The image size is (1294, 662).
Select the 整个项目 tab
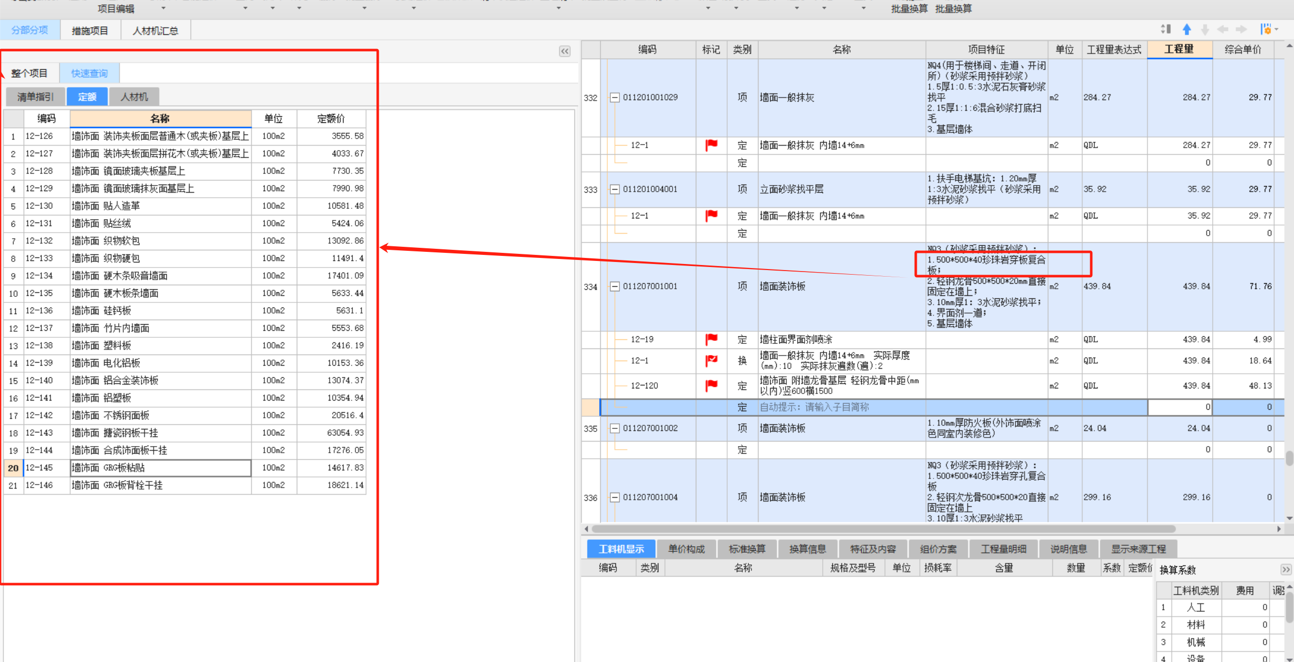[x=29, y=73]
